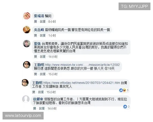Open the 8小时 timestamp on first comment
Screen dimensions: 153x122
52,22
